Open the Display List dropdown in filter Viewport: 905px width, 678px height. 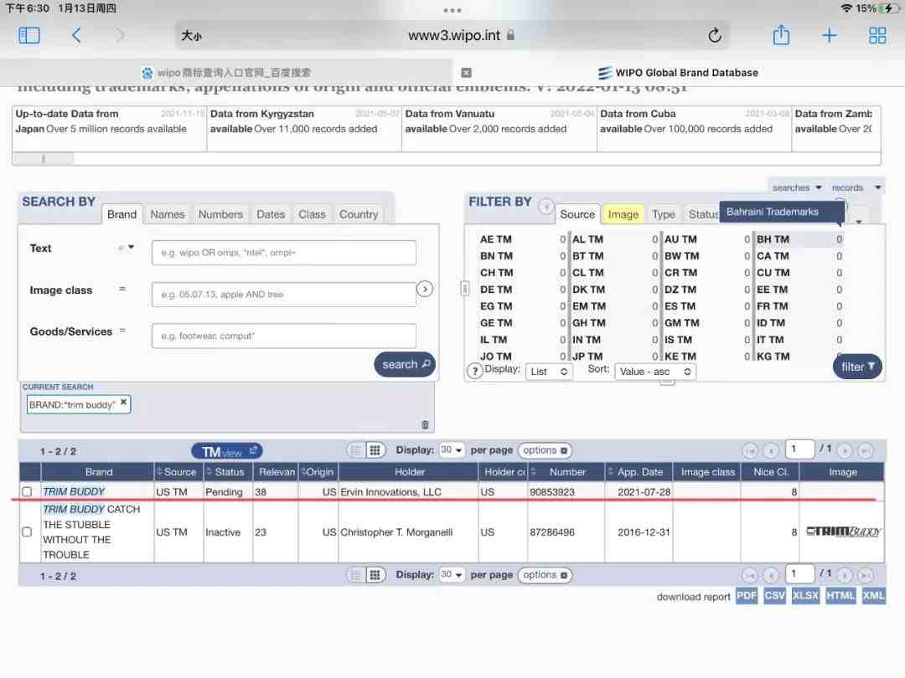point(549,372)
